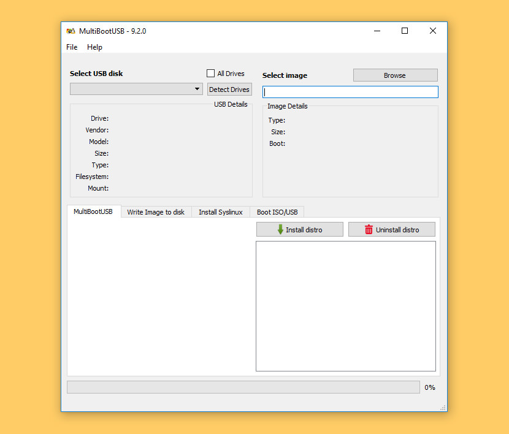Open the Help menu
This screenshot has height=434, width=509.
pyautogui.click(x=94, y=47)
